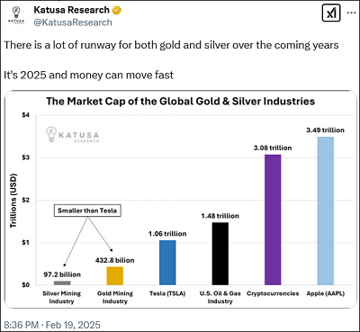Click the 432.8 billion data label

click(115, 260)
